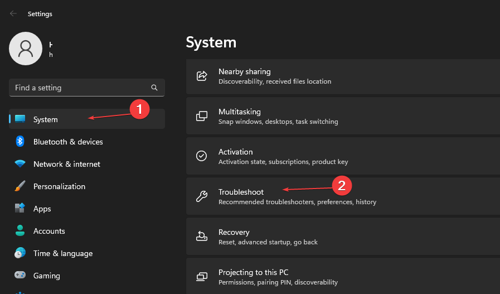
Task: Click the Personalization paintbrush icon
Action: pos(20,186)
